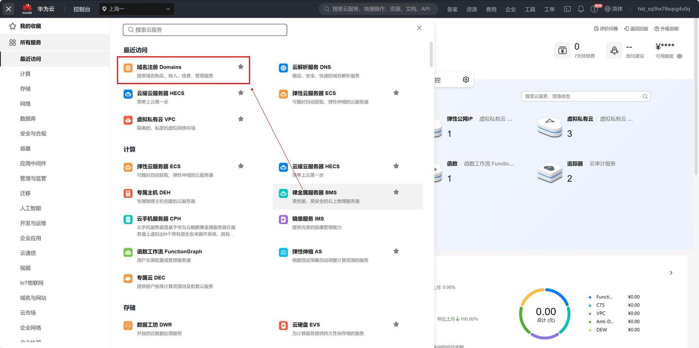
Task: Open the notifications bell icon
Action: click(x=581, y=9)
